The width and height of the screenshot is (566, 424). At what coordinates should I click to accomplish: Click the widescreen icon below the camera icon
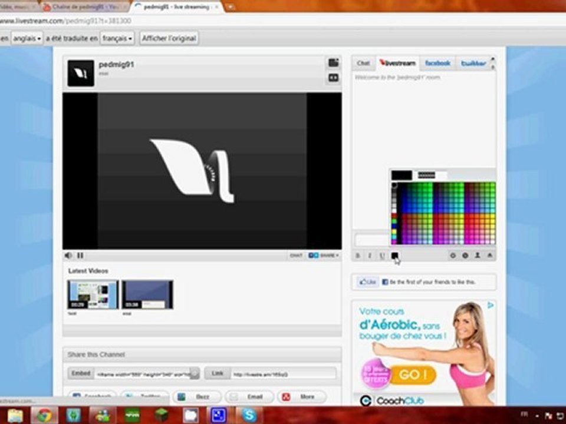click(x=333, y=78)
